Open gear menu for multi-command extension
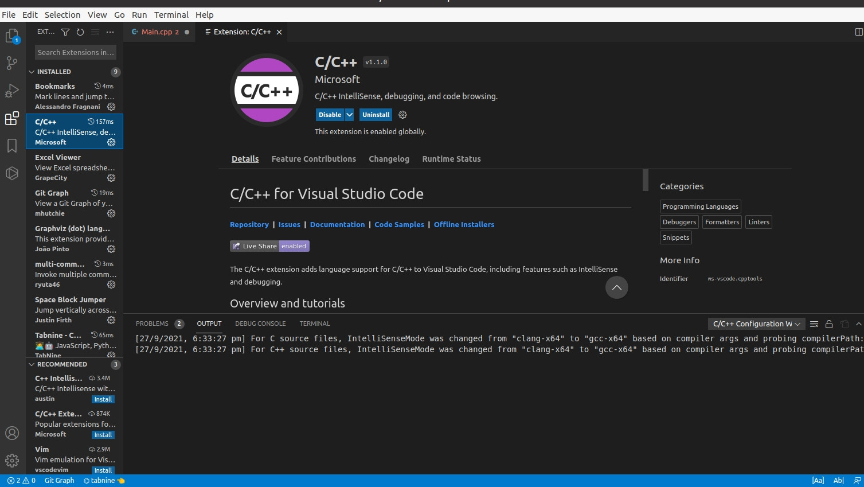Viewport: 864px width, 487px height. point(111,285)
